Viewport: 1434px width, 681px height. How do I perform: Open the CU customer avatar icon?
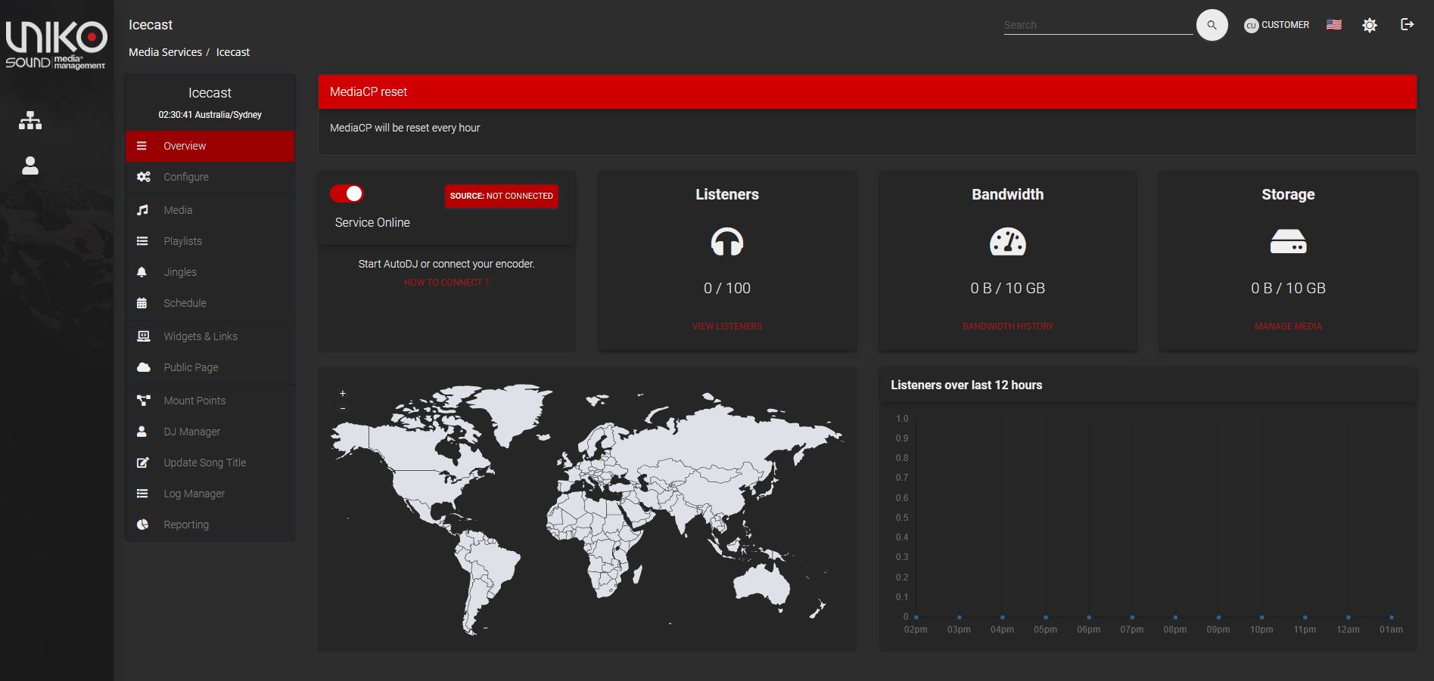pos(1251,26)
